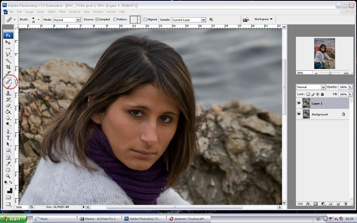Image resolution: width=357 pixels, height=223 pixels.
Task: Open the Layer menu
Action: click(40, 12)
